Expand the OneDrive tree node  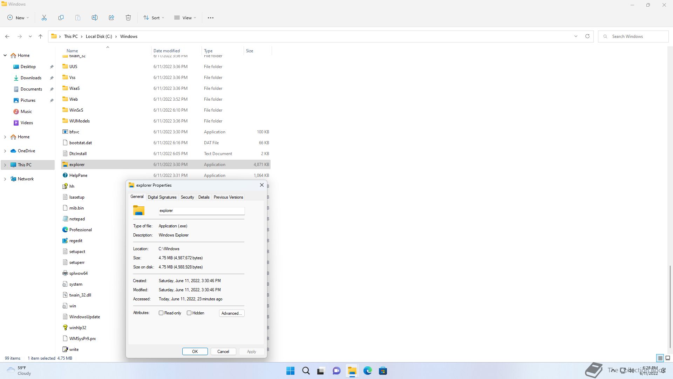click(5, 151)
